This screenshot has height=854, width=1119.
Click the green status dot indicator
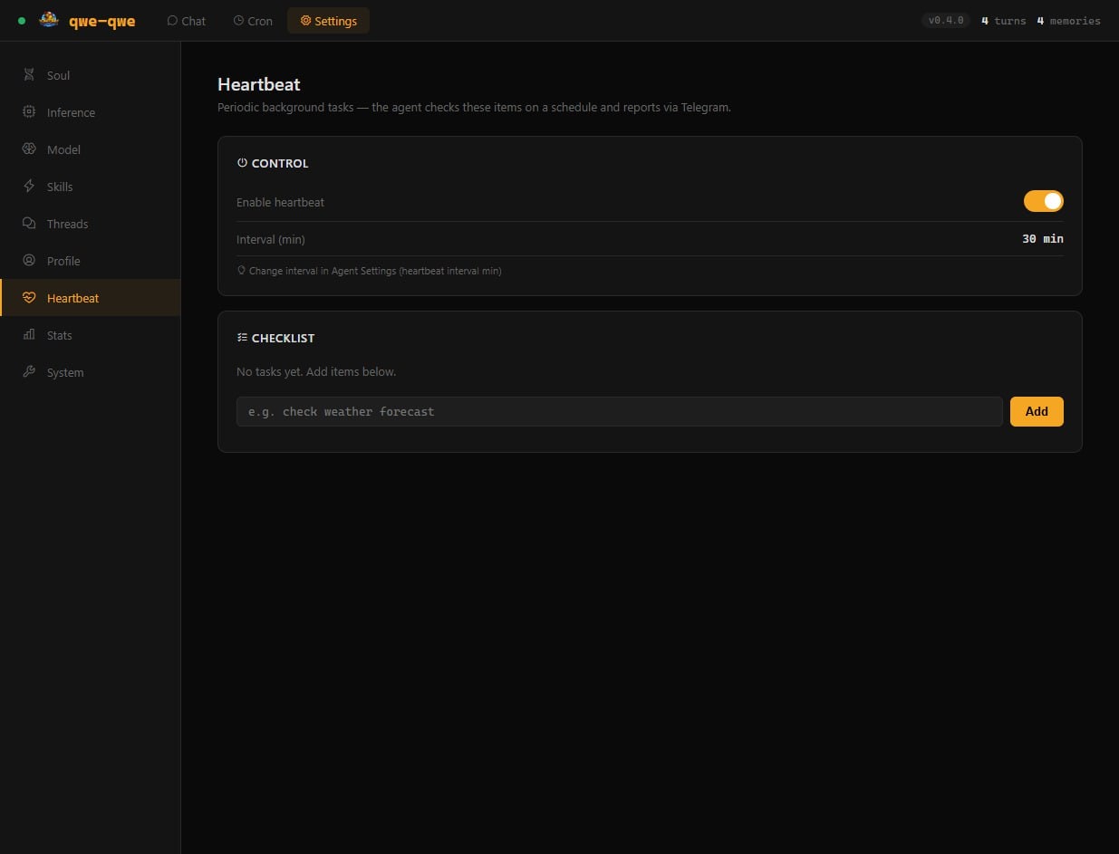tap(22, 21)
